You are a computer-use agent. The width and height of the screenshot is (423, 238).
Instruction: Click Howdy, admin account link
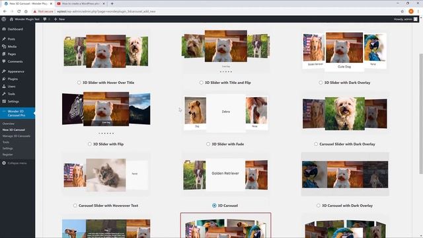coord(405,19)
